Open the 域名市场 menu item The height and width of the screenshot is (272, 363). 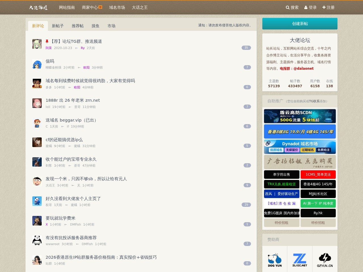coord(117,8)
